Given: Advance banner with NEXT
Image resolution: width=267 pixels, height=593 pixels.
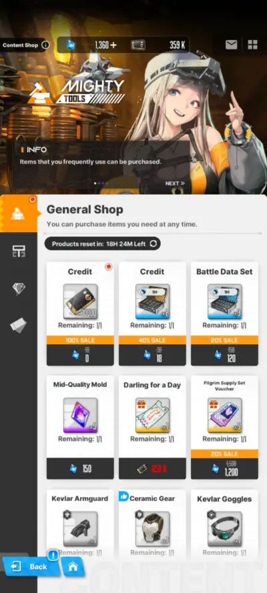Looking at the screenshot, I should (x=175, y=183).
